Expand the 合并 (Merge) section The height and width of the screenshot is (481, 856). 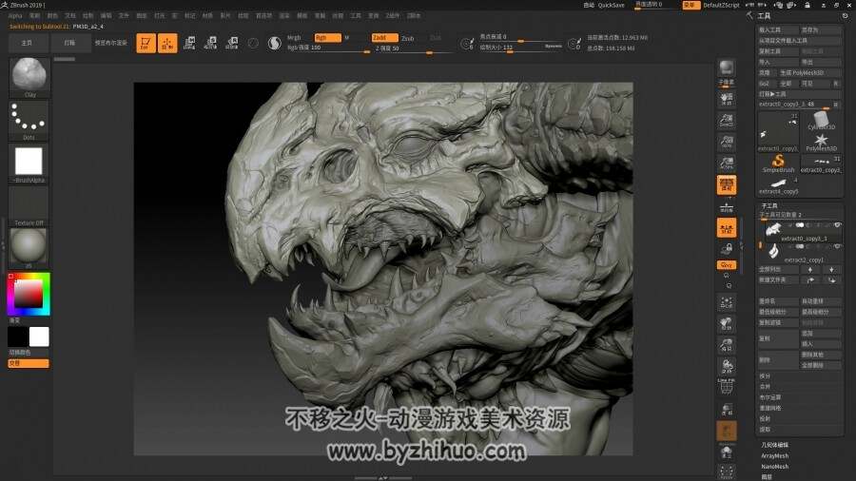click(765, 387)
